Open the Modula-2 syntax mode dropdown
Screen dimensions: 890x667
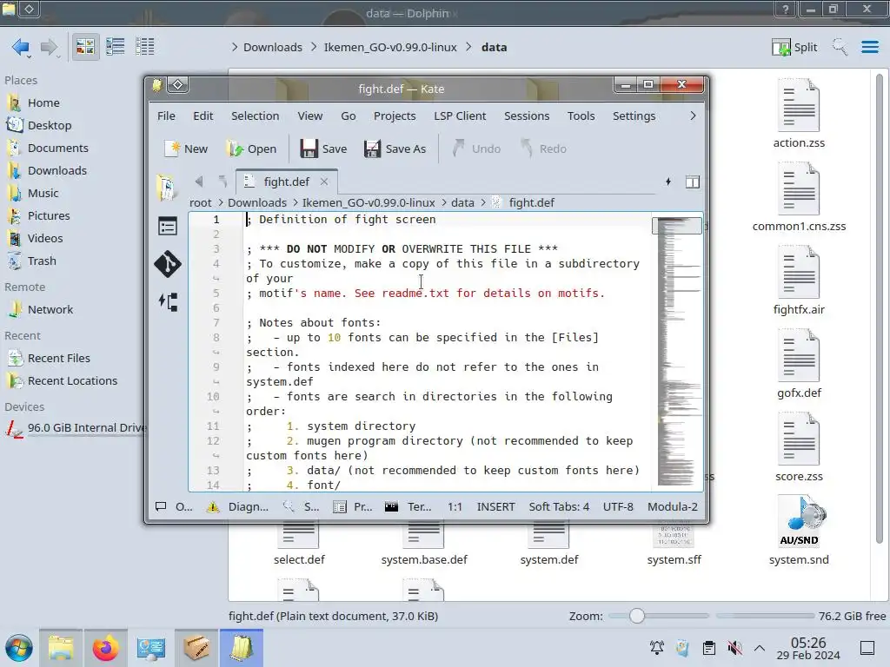pyautogui.click(x=672, y=506)
